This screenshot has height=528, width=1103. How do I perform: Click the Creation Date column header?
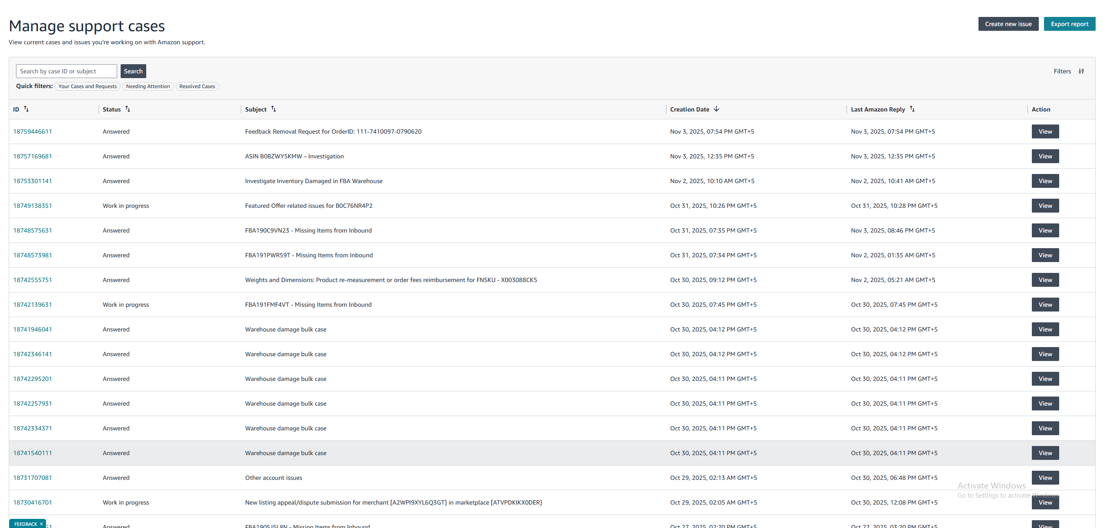(689, 109)
